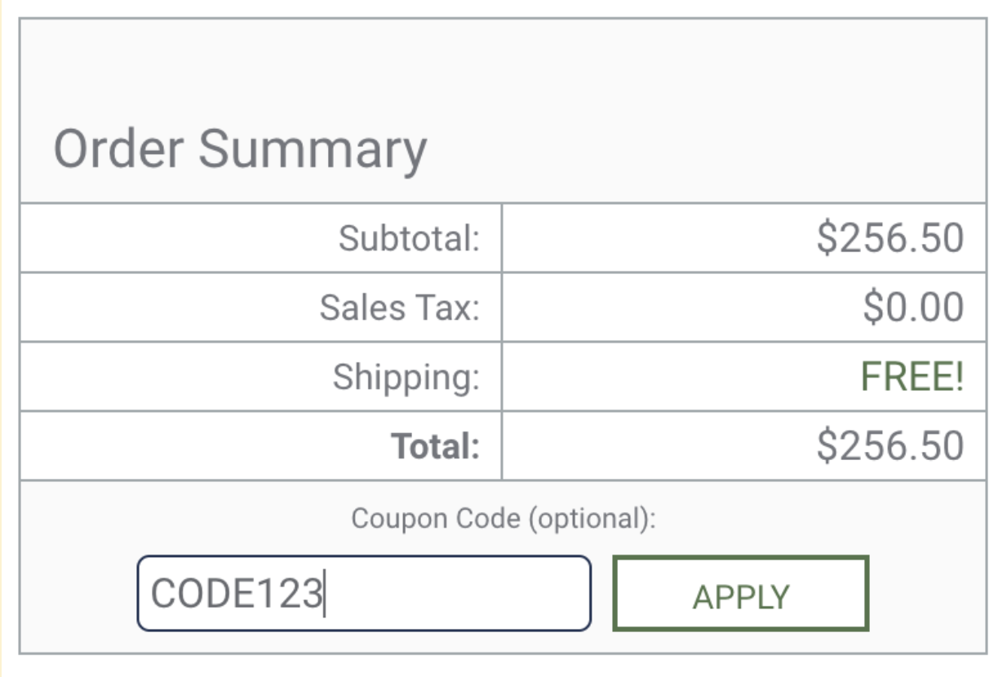Select the $0.00 sales tax amount

tap(913, 308)
